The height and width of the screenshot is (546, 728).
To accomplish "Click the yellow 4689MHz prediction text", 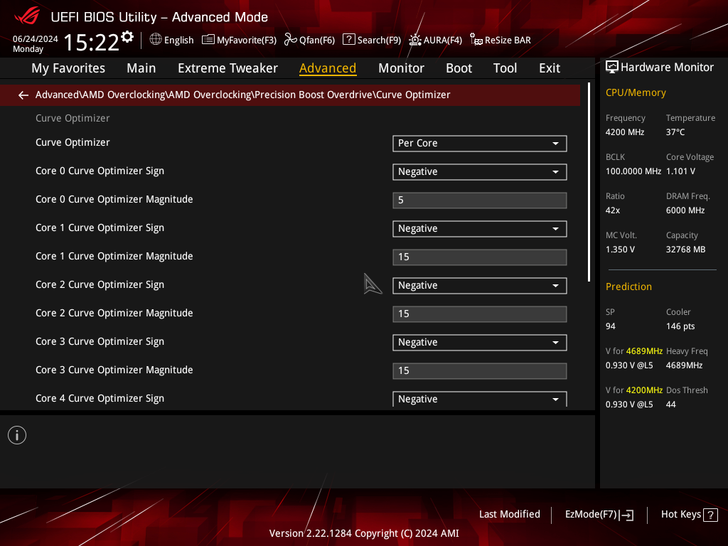I will click(x=644, y=351).
